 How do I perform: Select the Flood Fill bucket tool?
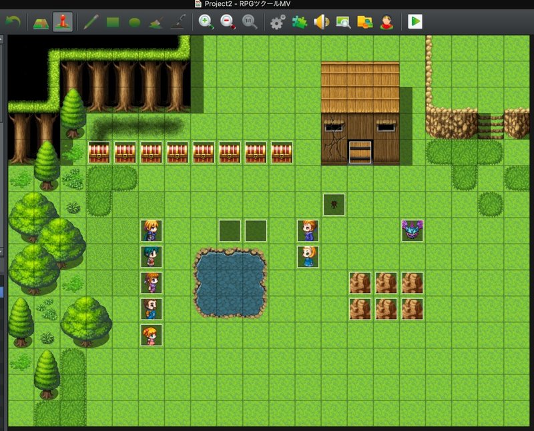click(x=156, y=23)
